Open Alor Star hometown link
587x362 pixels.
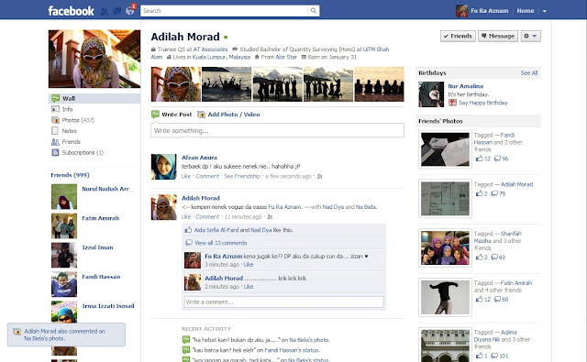(x=286, y=57)
